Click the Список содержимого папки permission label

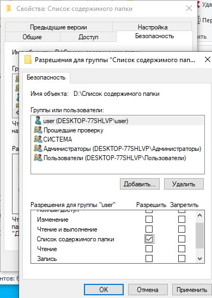(76, 239)
